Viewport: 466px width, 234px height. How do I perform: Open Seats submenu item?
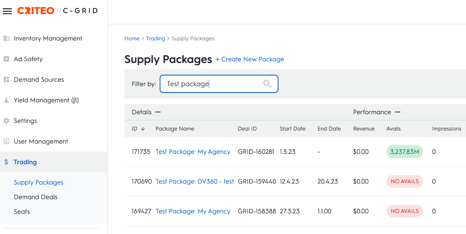pos(22,212)
